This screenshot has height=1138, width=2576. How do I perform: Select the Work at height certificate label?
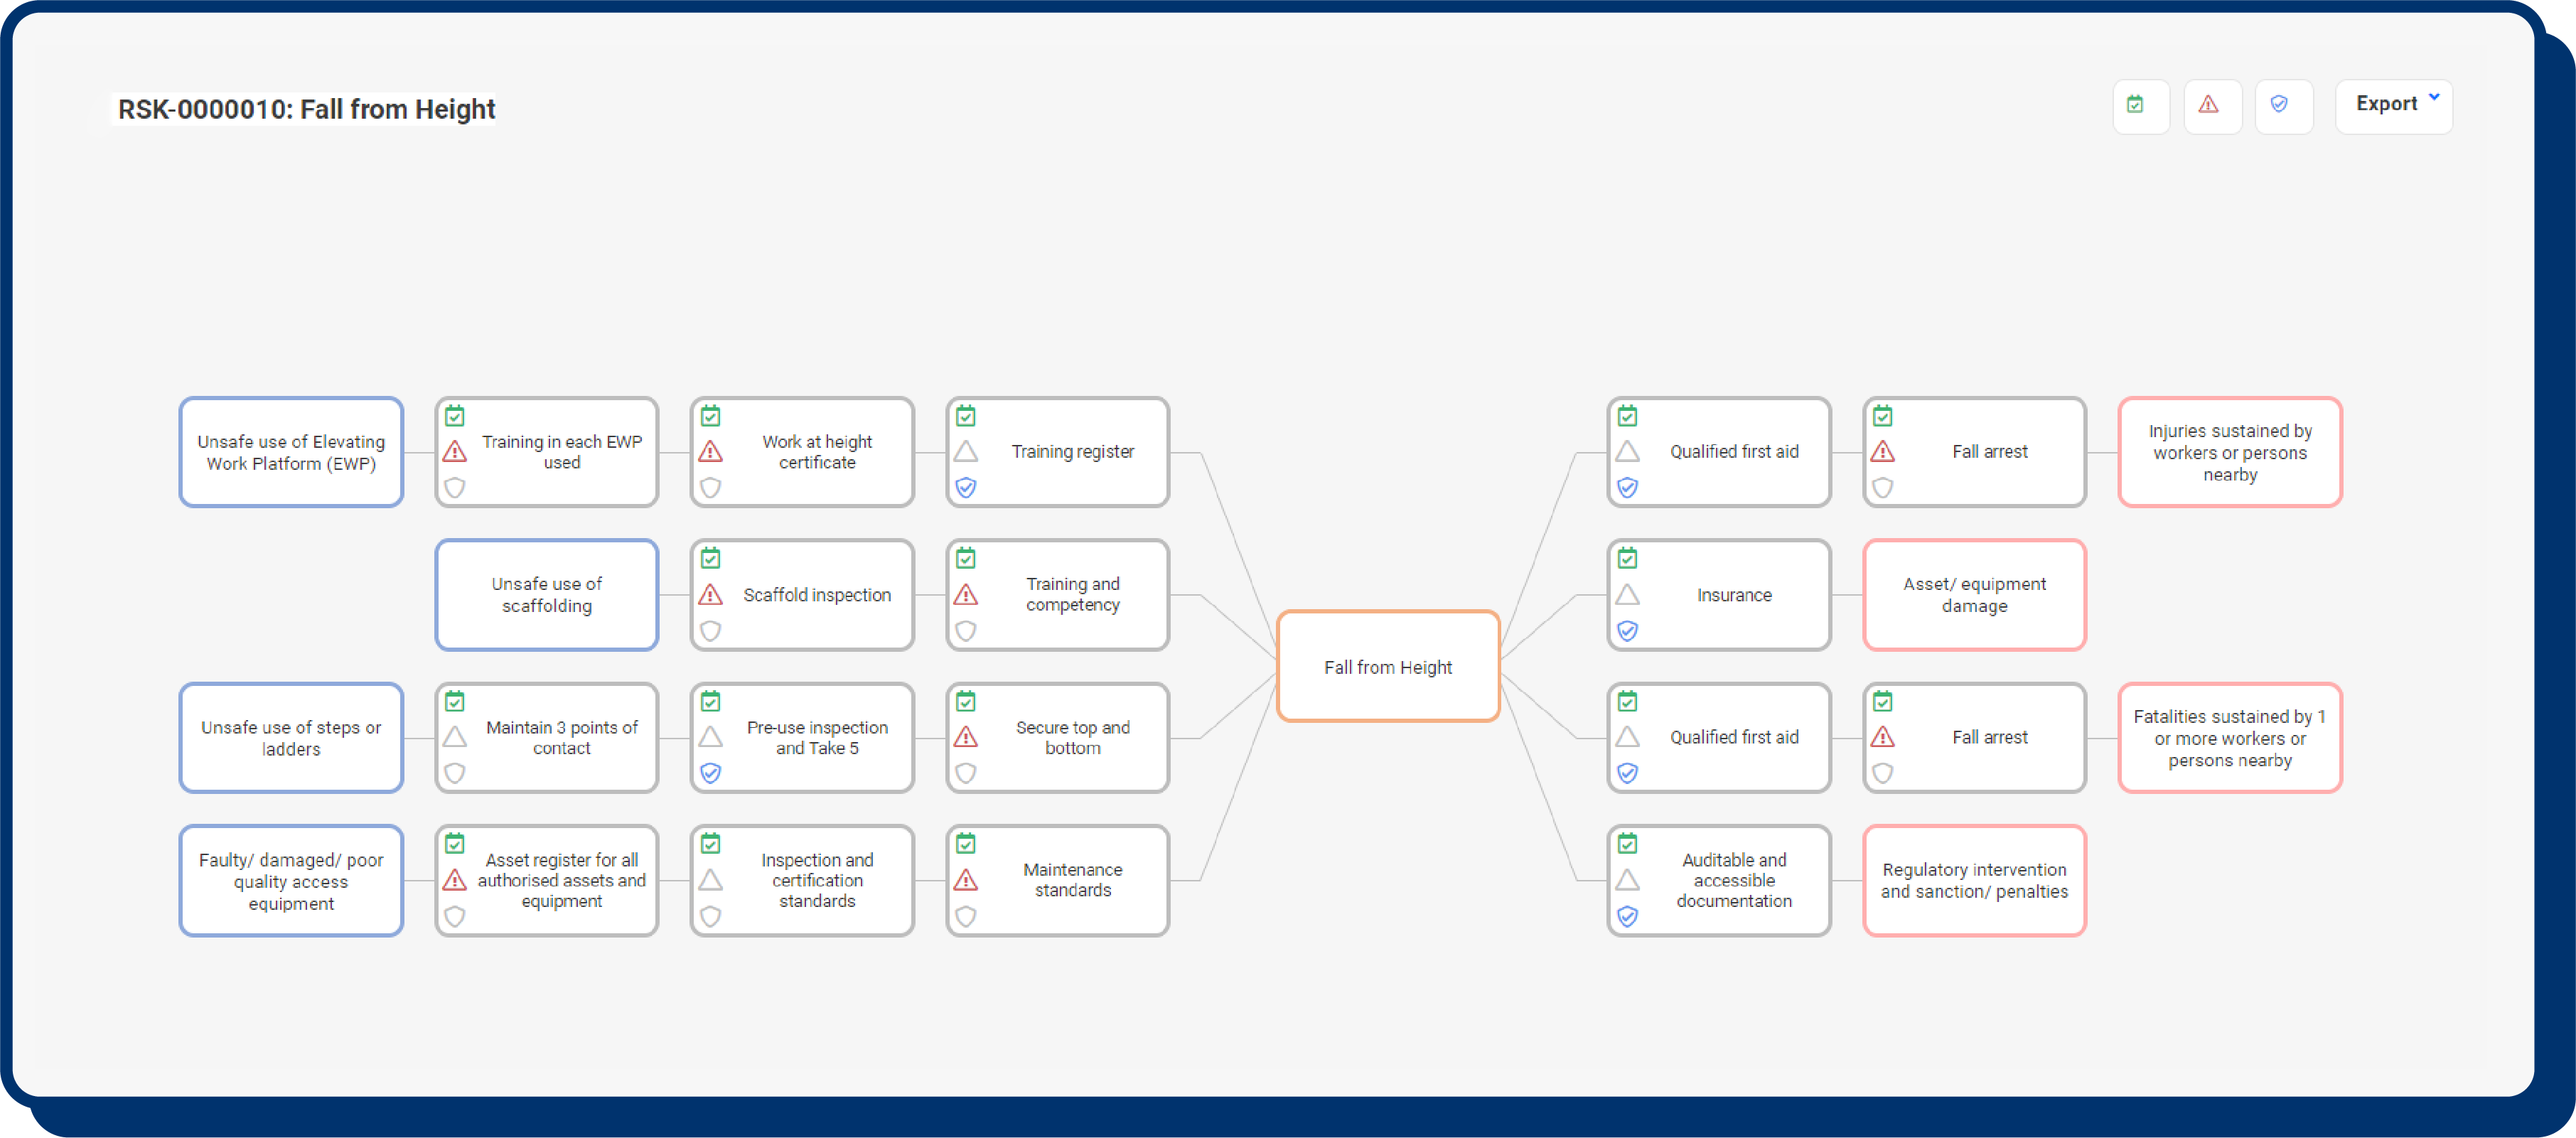tap(817, 452)
